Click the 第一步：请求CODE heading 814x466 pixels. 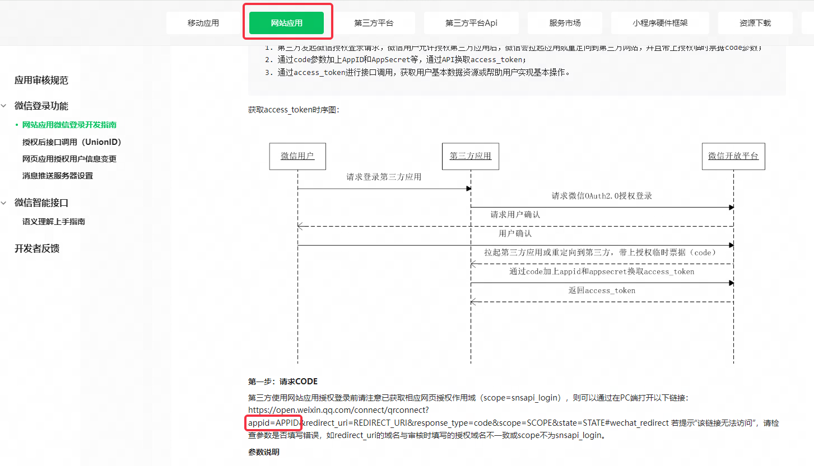[283, 382]
